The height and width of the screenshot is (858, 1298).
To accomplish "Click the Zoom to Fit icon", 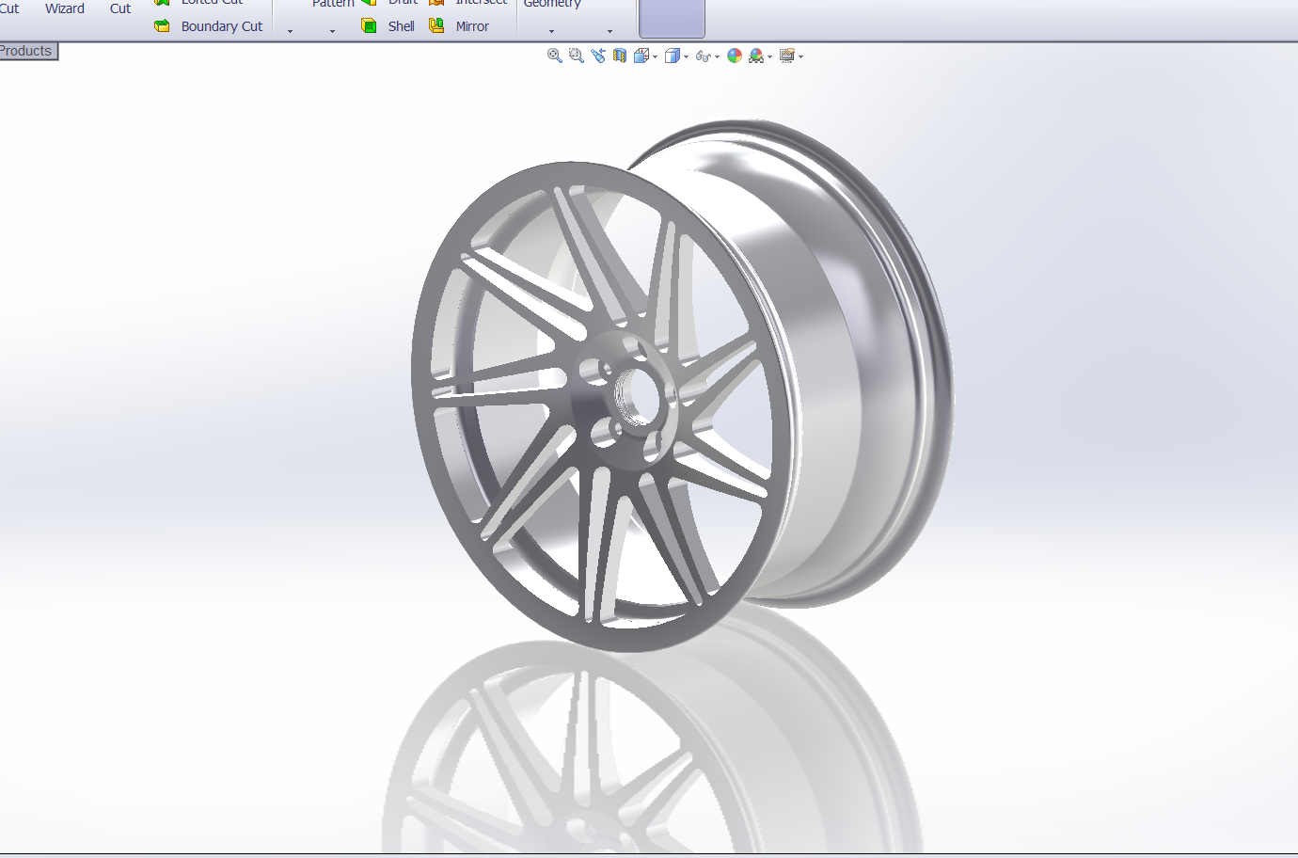I will pyautogui.click(x=555, y=56).
